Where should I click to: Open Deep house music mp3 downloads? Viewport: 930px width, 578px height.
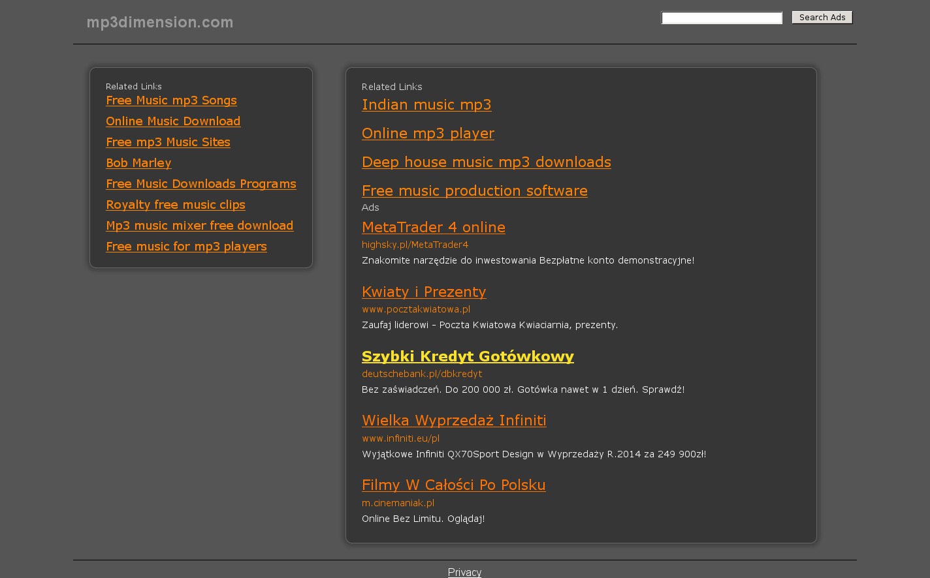486,162
